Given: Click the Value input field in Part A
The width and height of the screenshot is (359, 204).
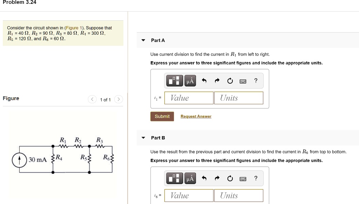Looking at the screenshot, I should click(x=189, y=98).
